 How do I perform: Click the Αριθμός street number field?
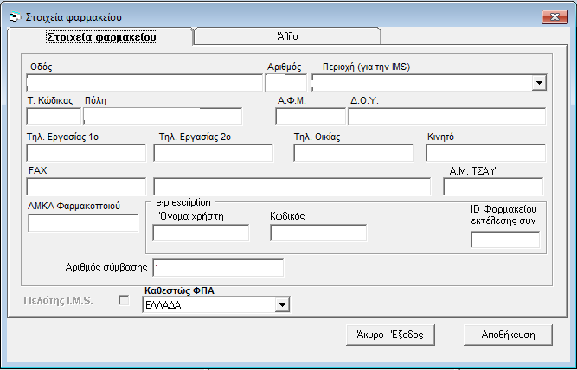pyautogui.click(x=286, y=83)
